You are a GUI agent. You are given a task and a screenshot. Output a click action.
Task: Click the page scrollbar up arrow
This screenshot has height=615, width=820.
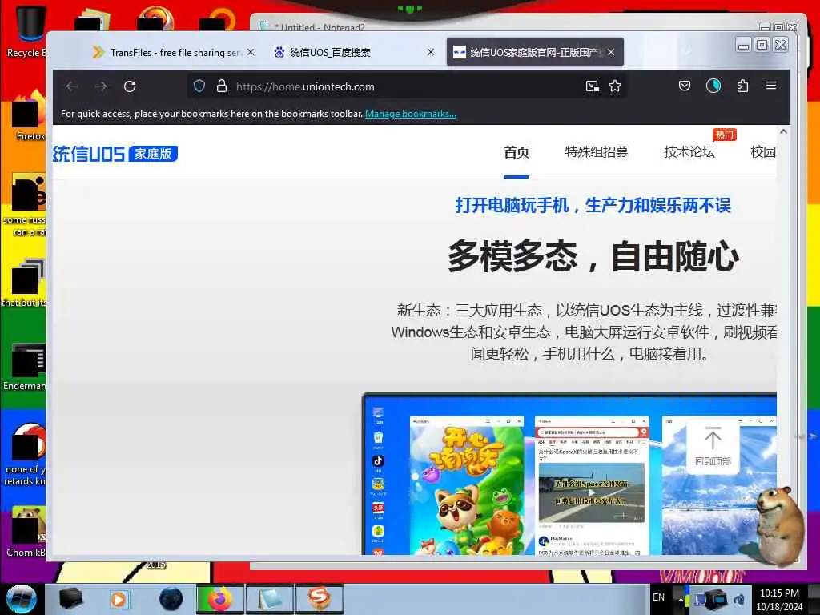point(783,132)
